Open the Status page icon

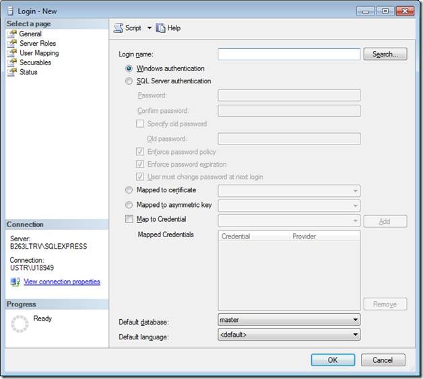(x=11, y=72)
